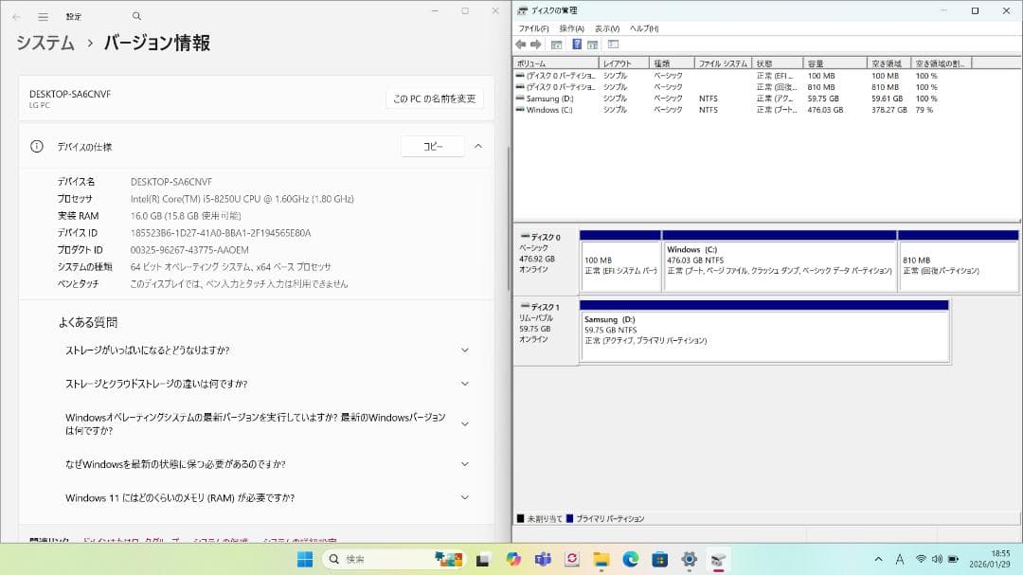Open Microsoft Edge from the taskbar
The height and width of the screenshot is (575, 1023).
[x=630, y=559]
